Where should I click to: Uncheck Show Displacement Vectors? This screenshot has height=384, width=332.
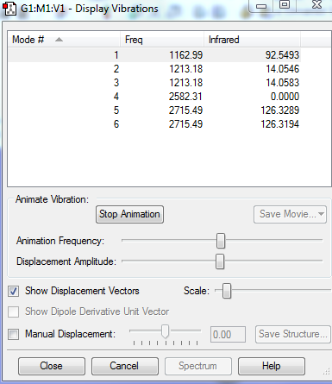pyautogui.click(x=13, y=291)
